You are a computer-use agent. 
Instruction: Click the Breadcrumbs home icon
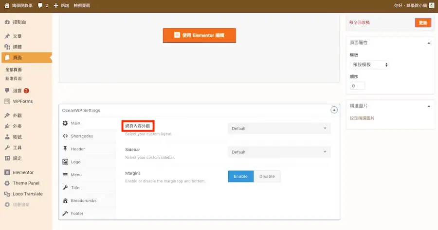(x=65, y=200)
